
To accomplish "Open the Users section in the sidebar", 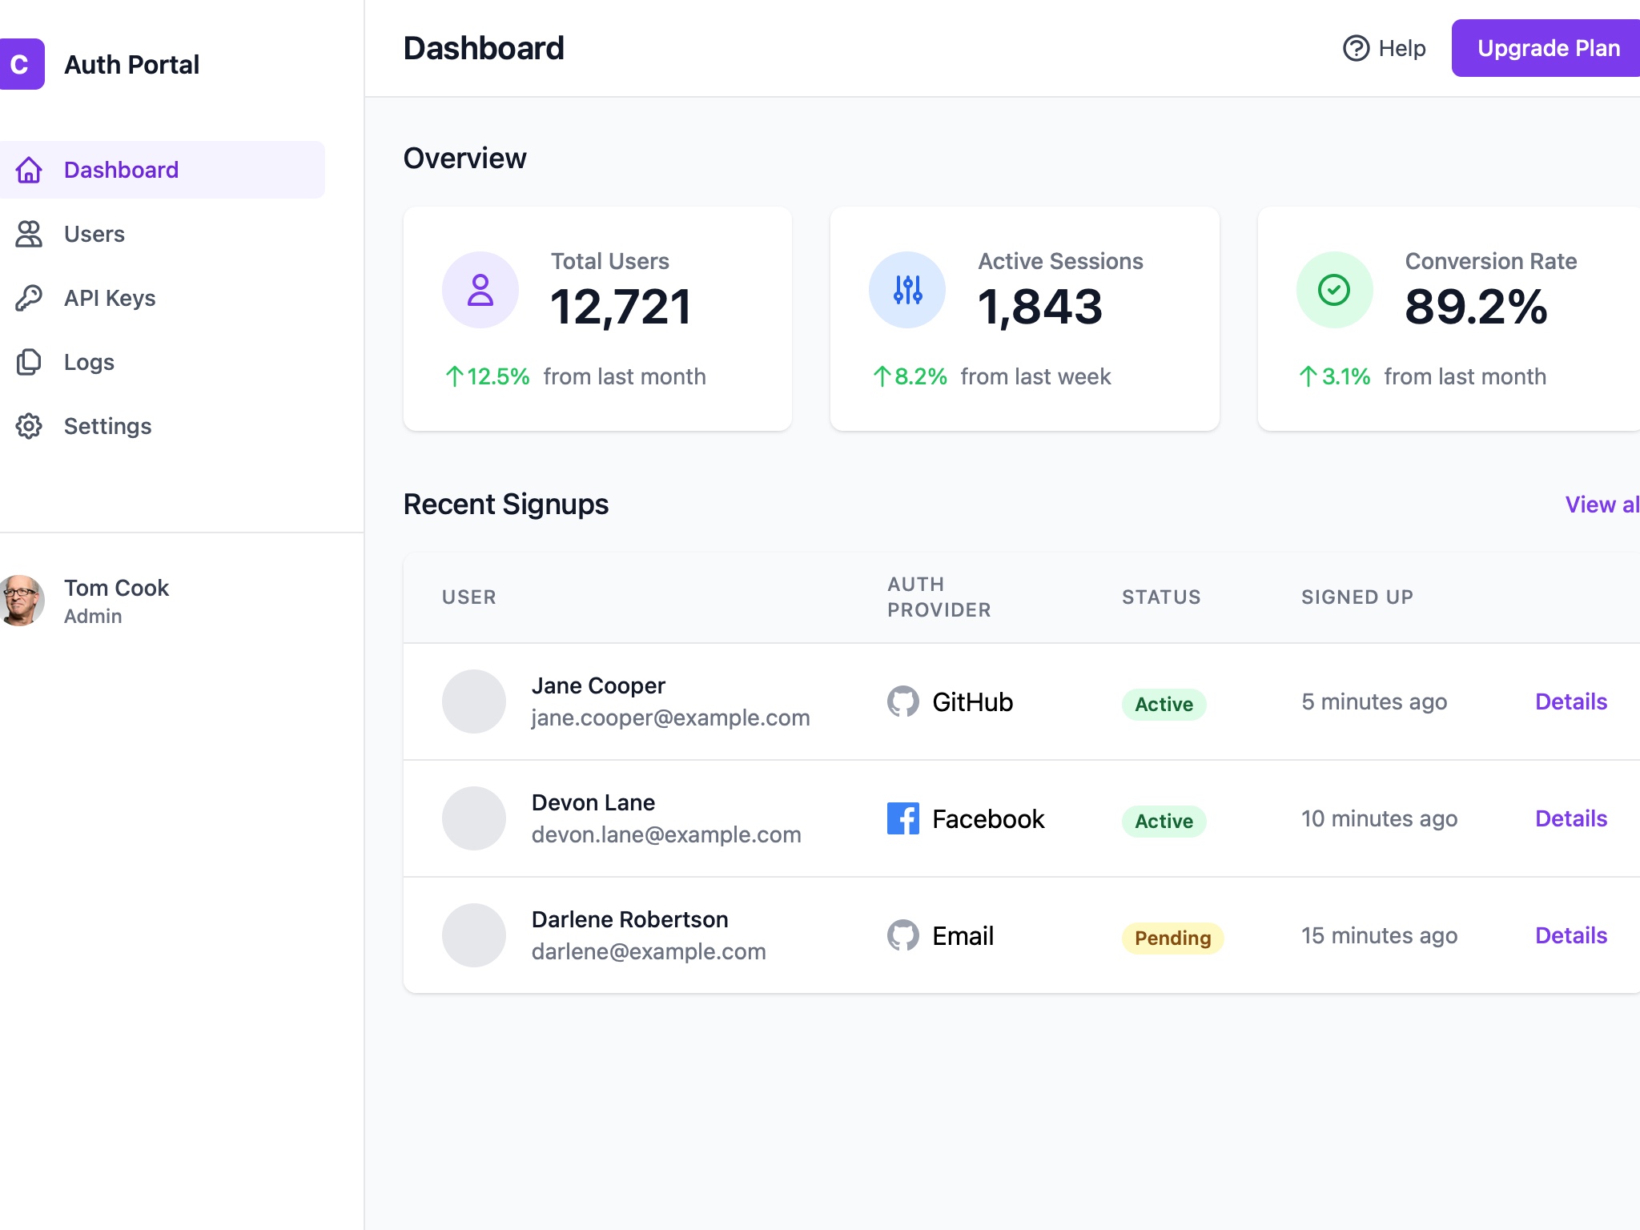I will click(94, 233).
